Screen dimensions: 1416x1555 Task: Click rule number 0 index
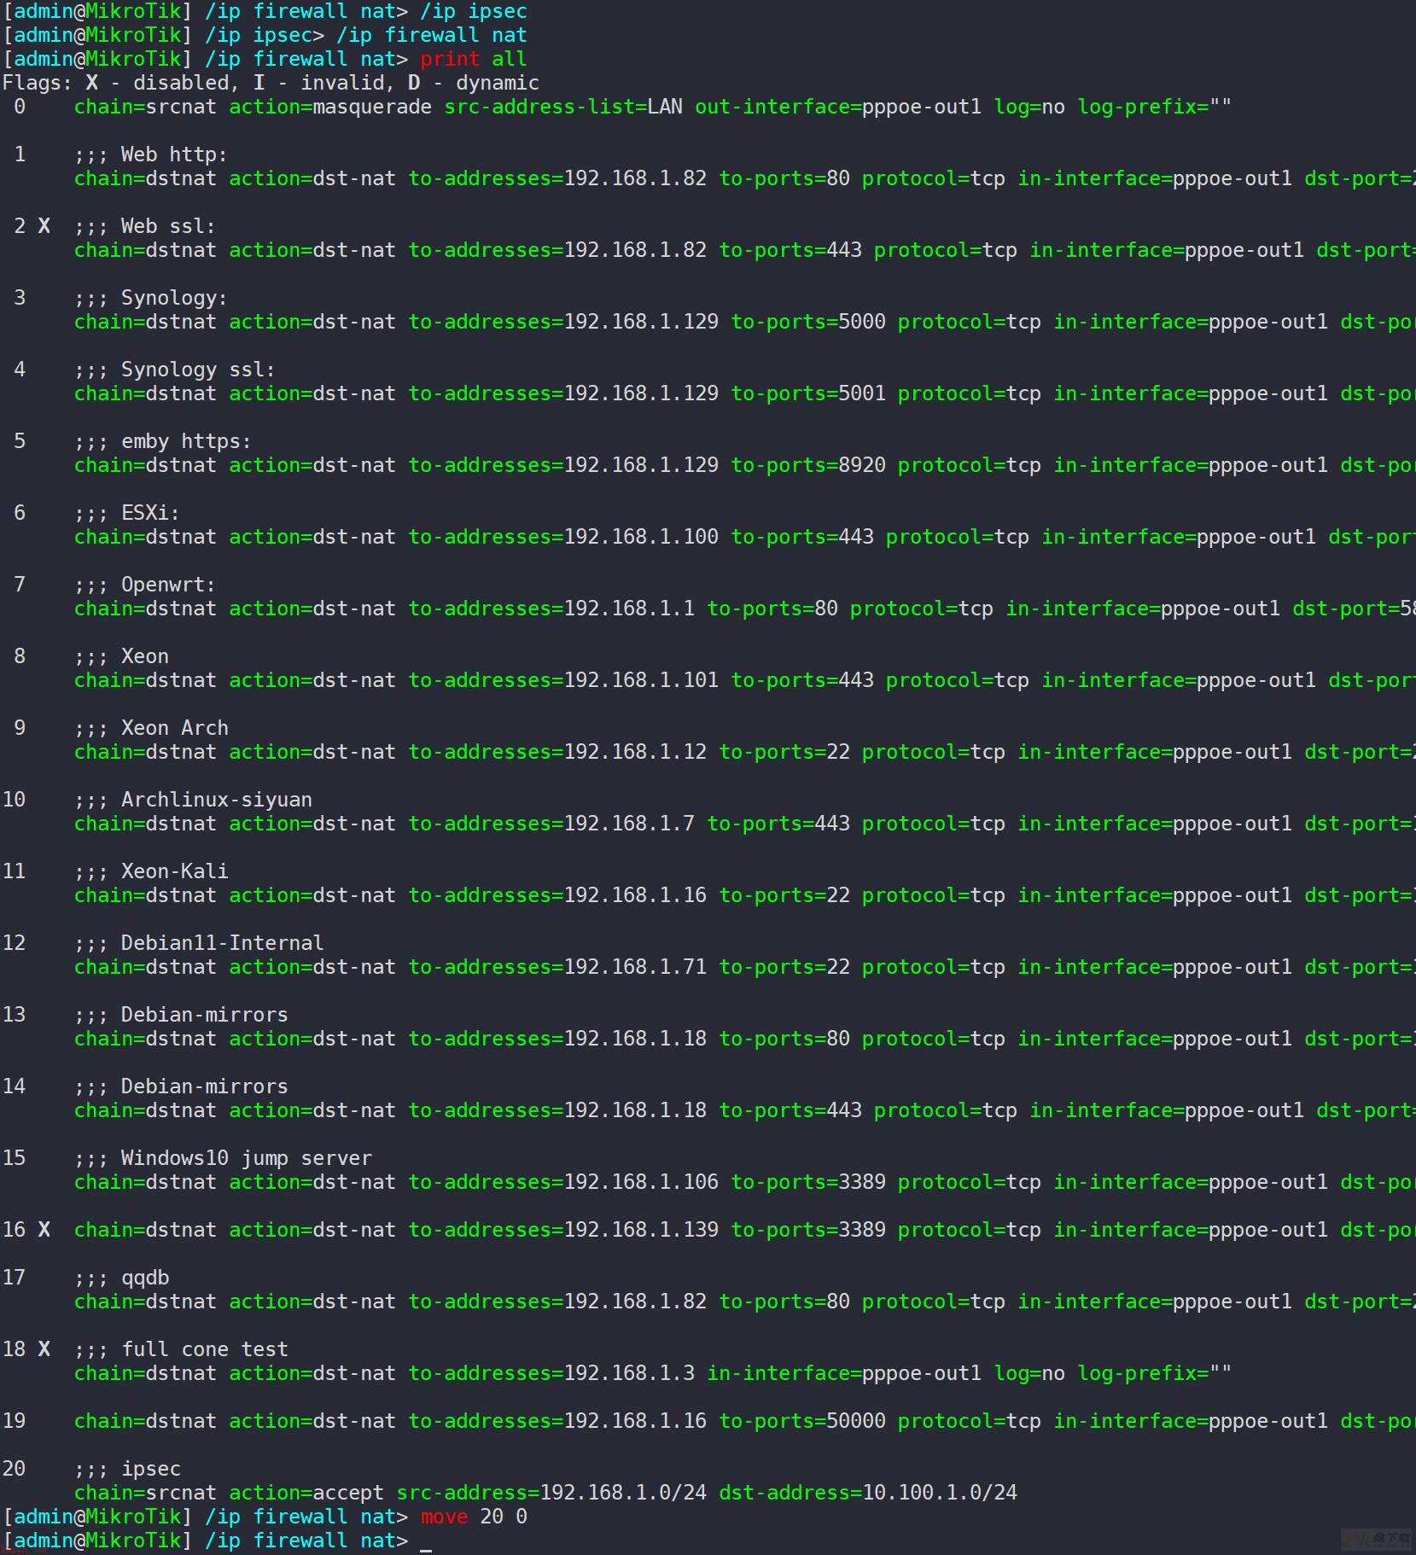point(20,107)
